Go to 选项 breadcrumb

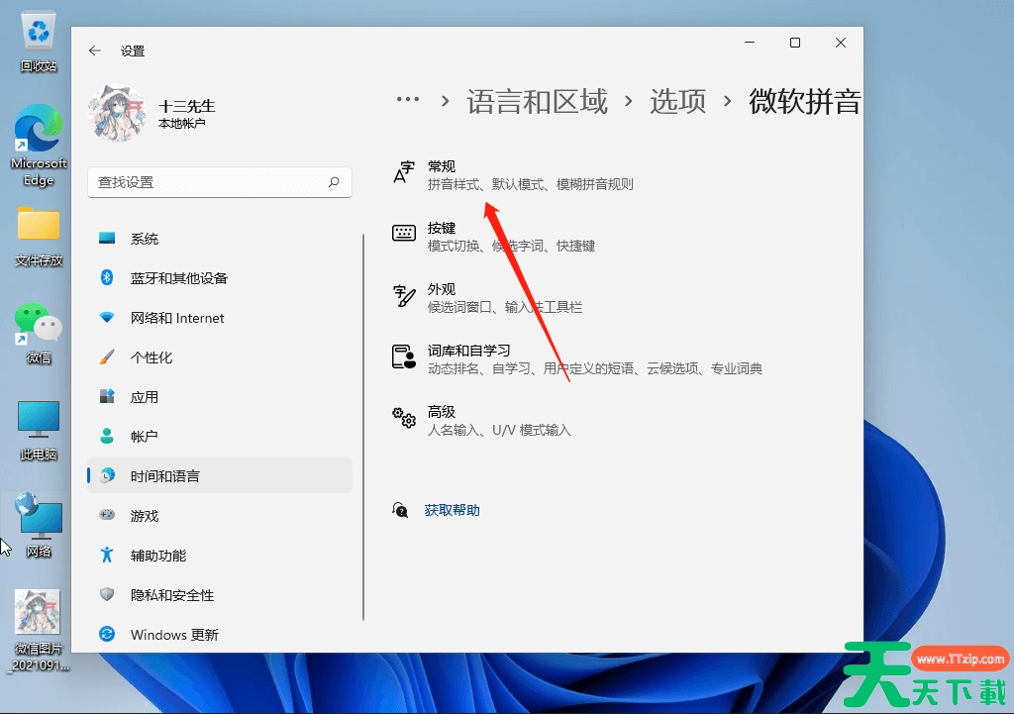pyautogui.click(x=677, y=102)
